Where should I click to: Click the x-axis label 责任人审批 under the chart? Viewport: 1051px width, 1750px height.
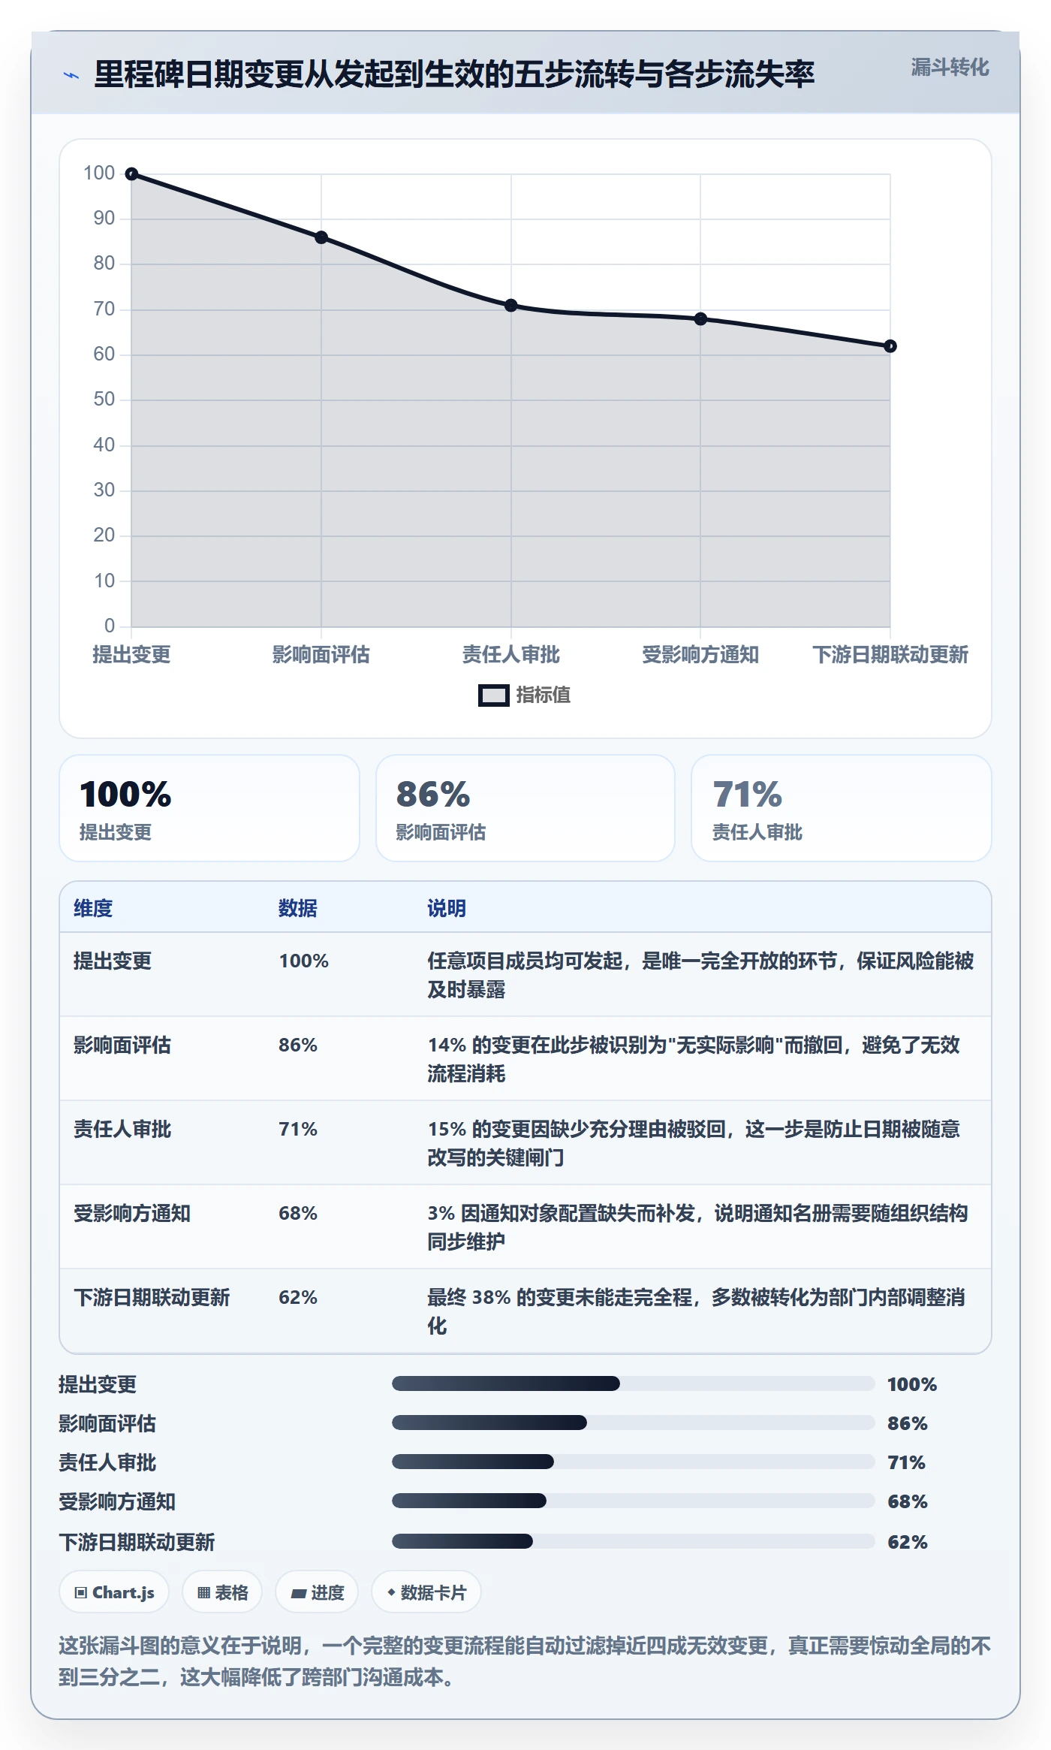point(511,654)
